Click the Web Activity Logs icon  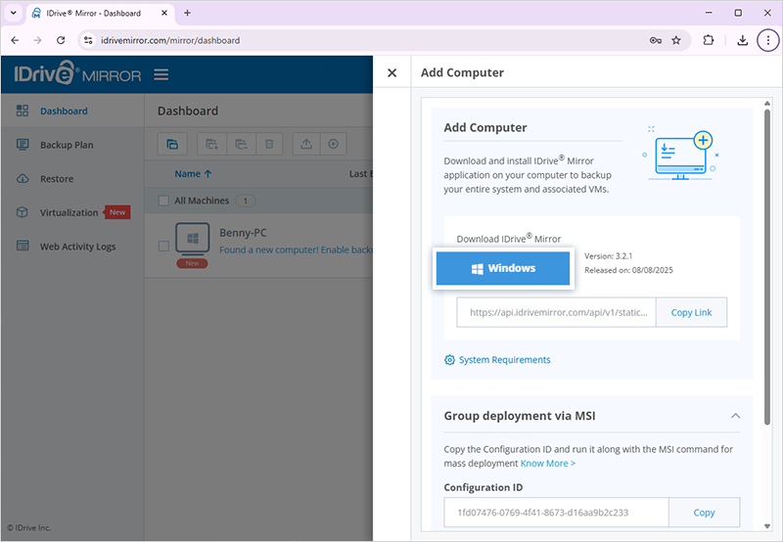click(x=23, y=246)
